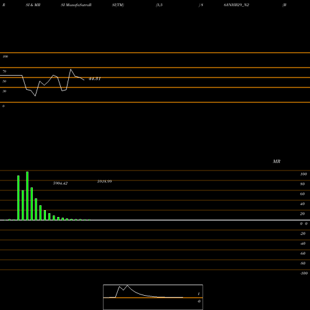Click the RSI line peak near 70

(x=71, y=69)
